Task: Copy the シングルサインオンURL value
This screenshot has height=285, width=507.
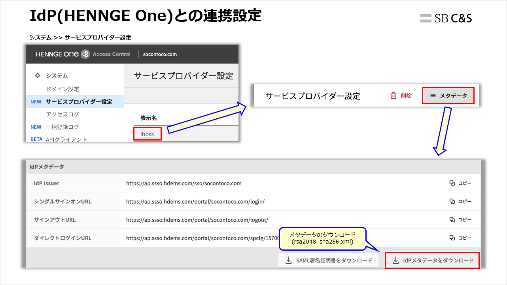Action: (461, 201)
